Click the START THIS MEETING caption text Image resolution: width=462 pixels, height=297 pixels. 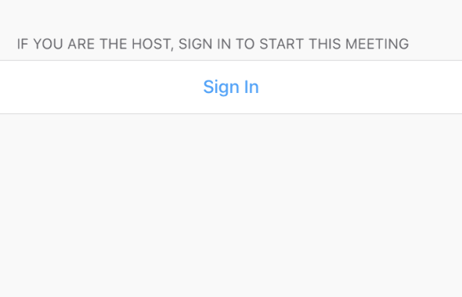(334, 44)
